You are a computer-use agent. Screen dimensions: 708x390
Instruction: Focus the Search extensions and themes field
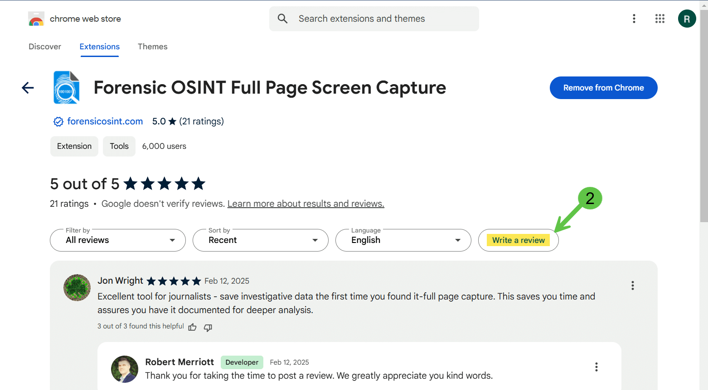(374, 19)
